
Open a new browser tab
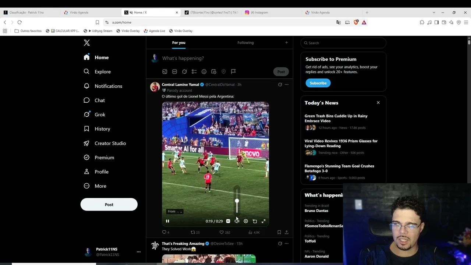click(x=367, y=13)
